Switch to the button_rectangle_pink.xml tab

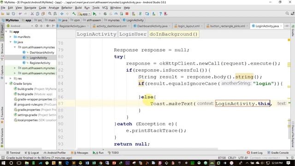click(227, 26)
